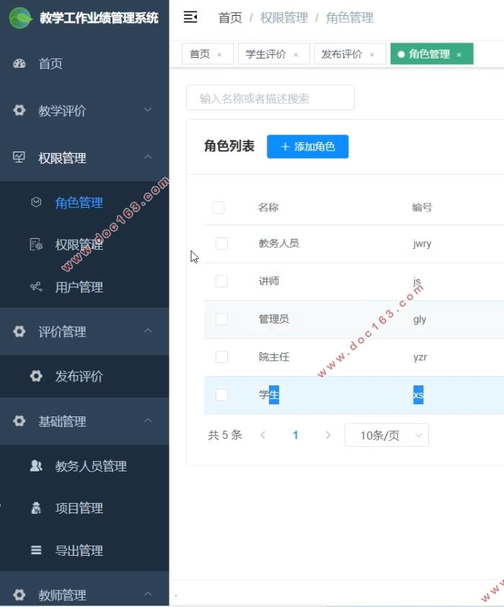Screen dimensions: 504x607
Task: Click the person icon beside 项目管理
Action: pyautogui.click(x=36, y=508)
